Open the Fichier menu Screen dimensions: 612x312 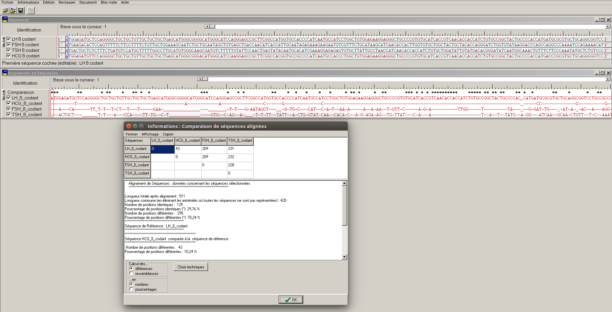[x=8, y=2]
